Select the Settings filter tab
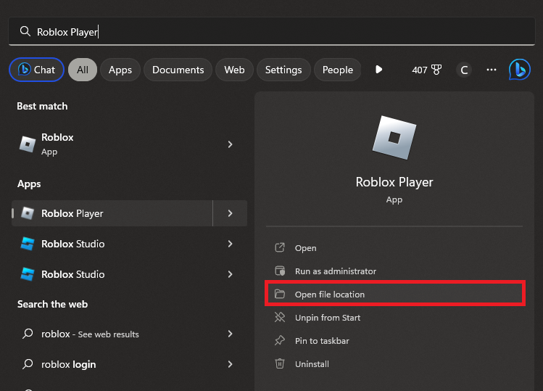This screenshot has width=543, height=391. coord(283,70)
